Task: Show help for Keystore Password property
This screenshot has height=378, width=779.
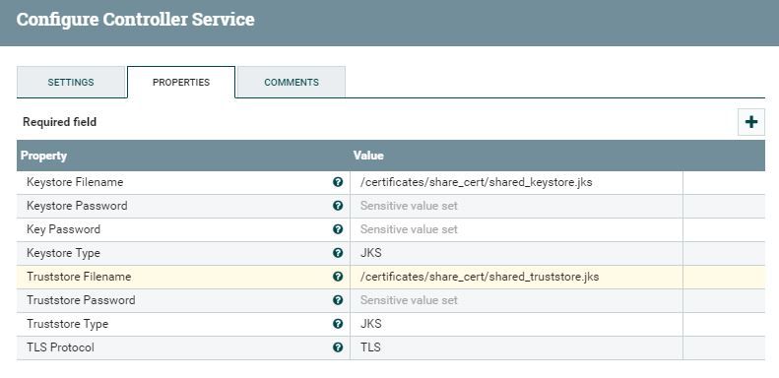Action: coord(338,206)
